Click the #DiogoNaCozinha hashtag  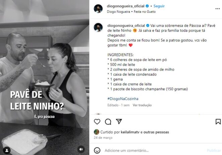(123, 99)
